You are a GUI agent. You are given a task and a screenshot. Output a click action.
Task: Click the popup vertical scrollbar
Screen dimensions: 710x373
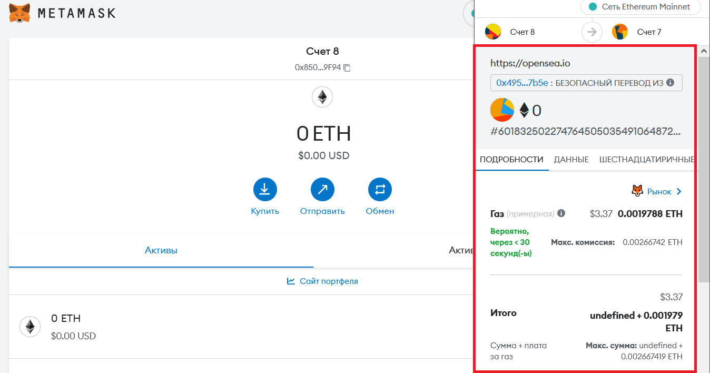pyautogui.click(x=703, y=169)
